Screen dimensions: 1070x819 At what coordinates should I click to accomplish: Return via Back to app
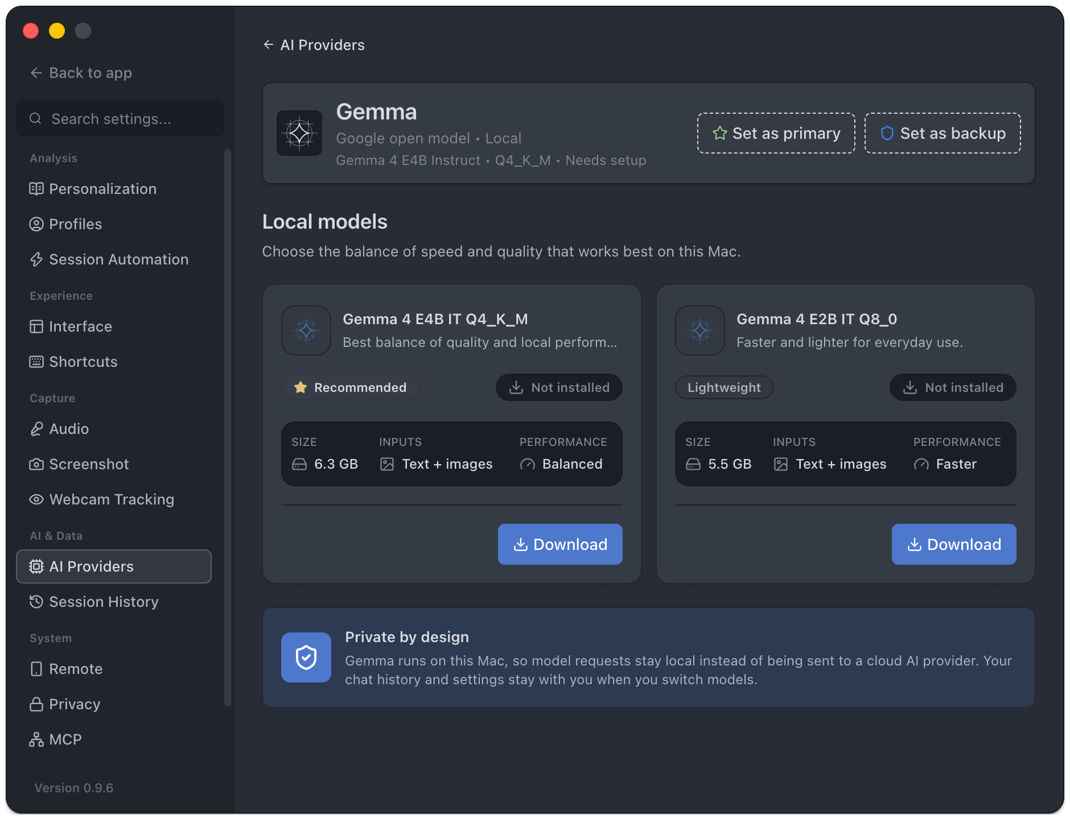pos(81,73)
